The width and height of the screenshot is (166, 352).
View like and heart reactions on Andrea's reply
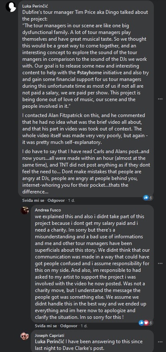(x=145, y=323)
